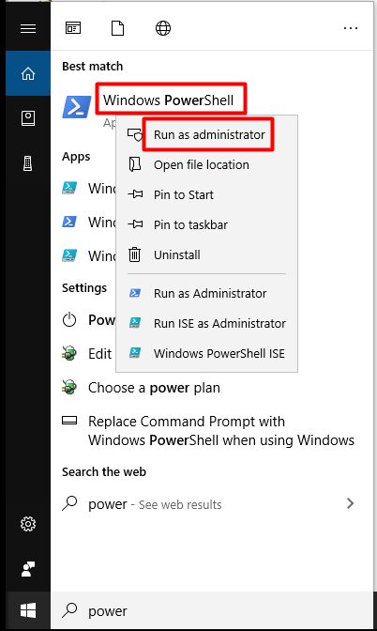The width and height of the screenshot is (377, 631).
Task: Click icon beside Windows PowerShell ISE entry
Action: pyautogui.click(x=135, y=353)
